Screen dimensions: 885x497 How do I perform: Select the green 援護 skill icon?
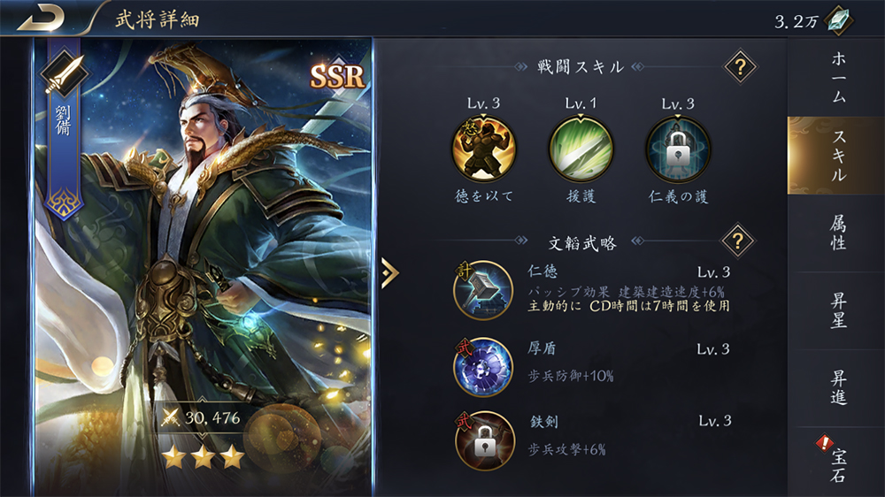[x=581, y=149]
